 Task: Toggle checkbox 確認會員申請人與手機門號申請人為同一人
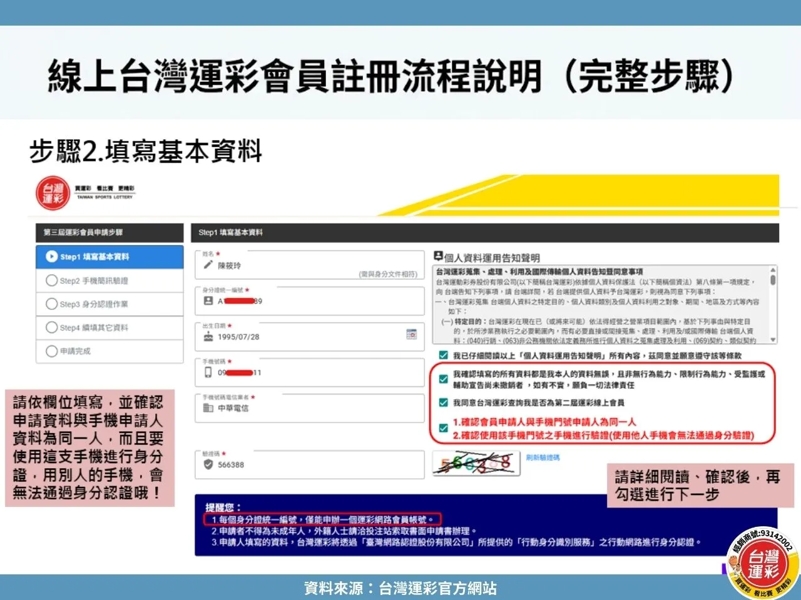(x=443, y=428)
